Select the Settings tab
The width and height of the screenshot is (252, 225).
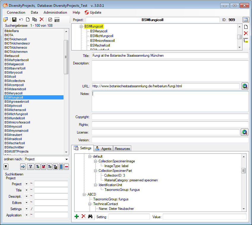point(83,148)
